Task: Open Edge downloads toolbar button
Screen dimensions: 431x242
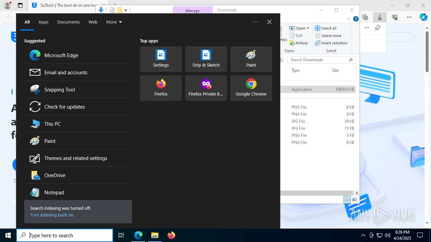Action: pyautogui.click(x=379, y=17)
